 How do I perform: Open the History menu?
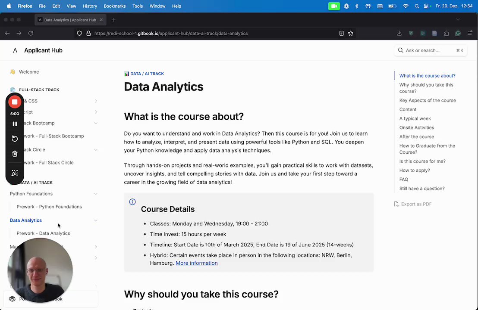[x=90, y=6]
